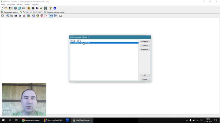
Task: Show hidden tray icons chevron
Action: point(187,120)
